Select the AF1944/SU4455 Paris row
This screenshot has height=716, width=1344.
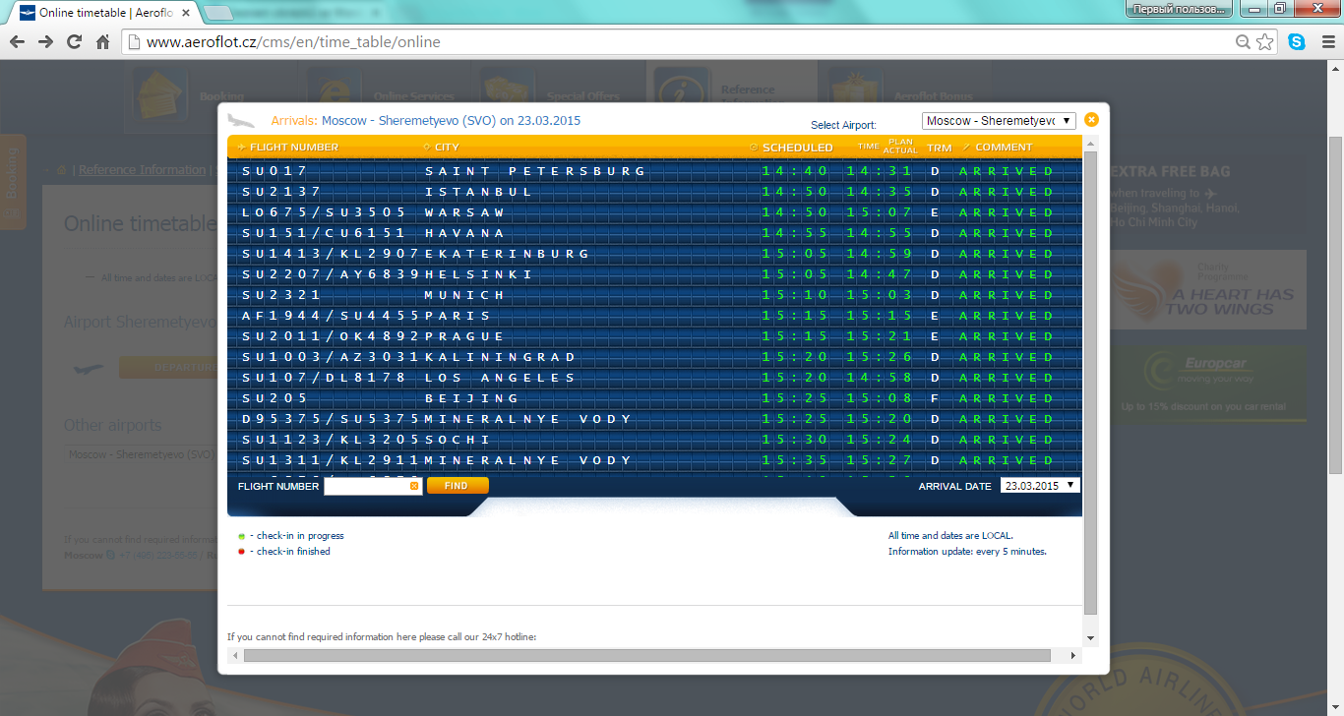tap(654, 316)
